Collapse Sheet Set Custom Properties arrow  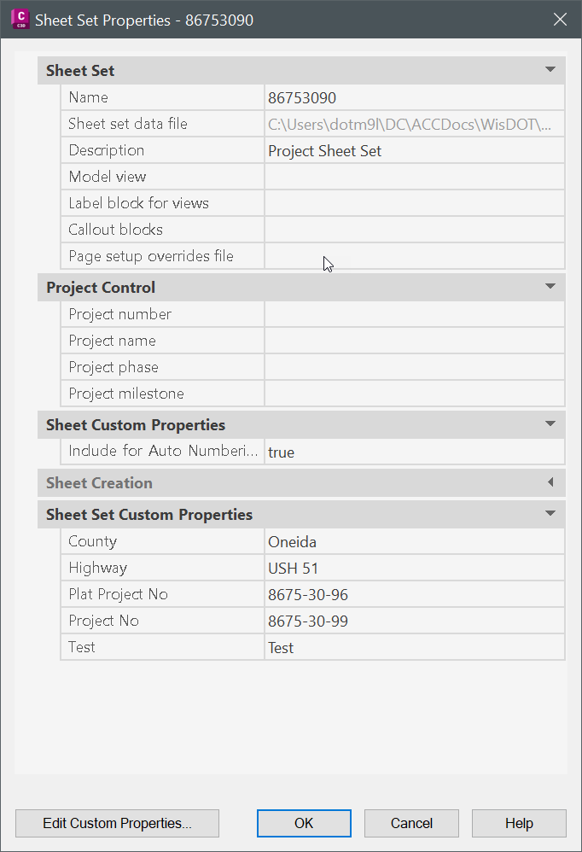[x=550, y=513]
